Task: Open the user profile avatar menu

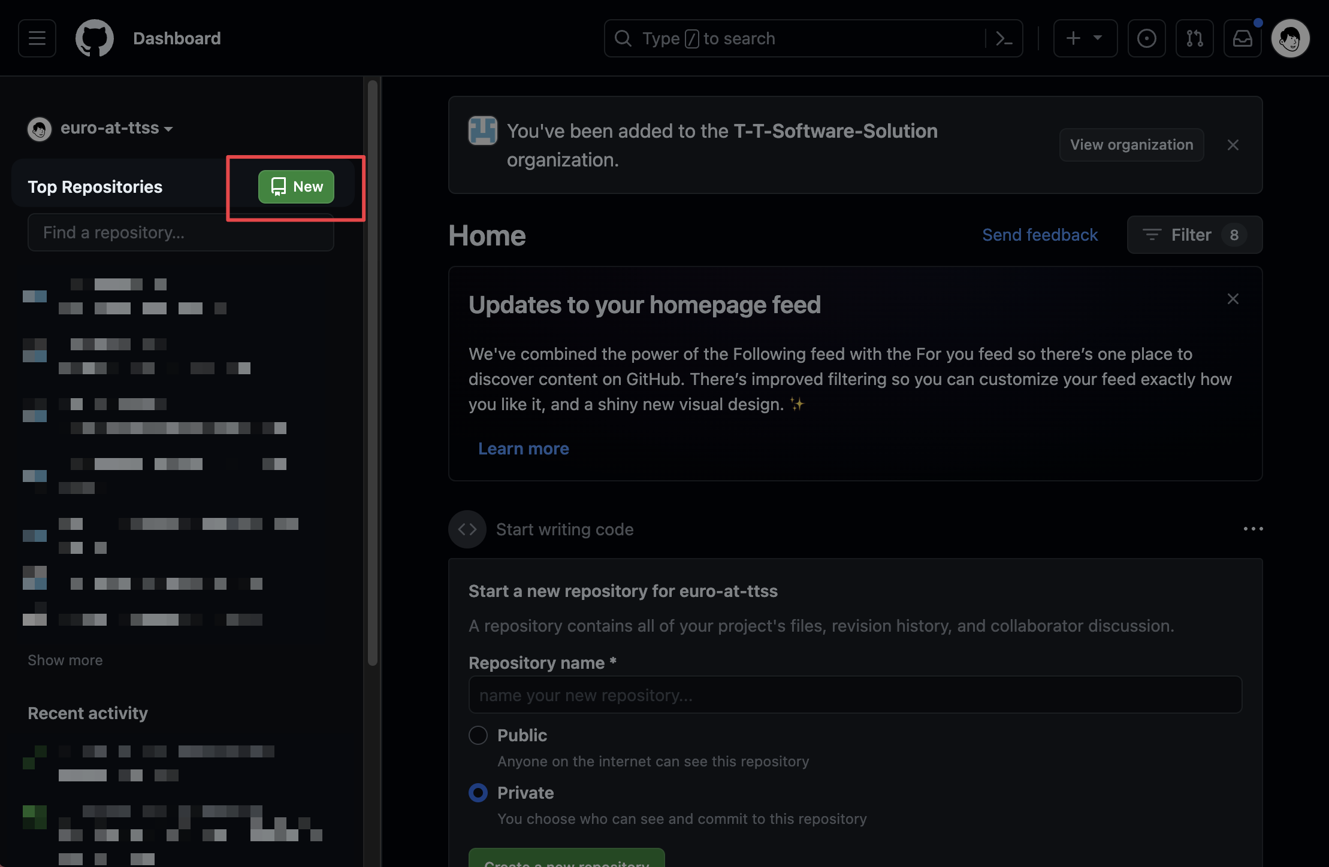Action: (1291, 38)
